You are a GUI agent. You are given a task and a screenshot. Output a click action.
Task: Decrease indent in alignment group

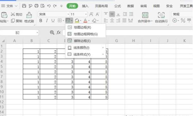(x=125, y=14)
